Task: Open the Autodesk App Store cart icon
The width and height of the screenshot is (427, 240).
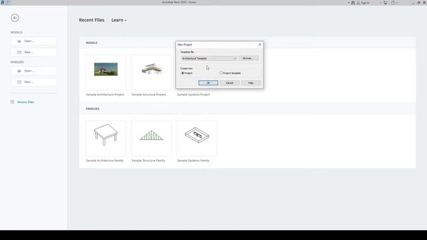Action: 386,3
